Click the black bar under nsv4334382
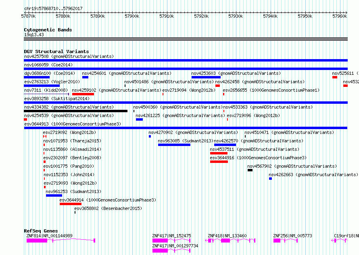 [75, 111]
